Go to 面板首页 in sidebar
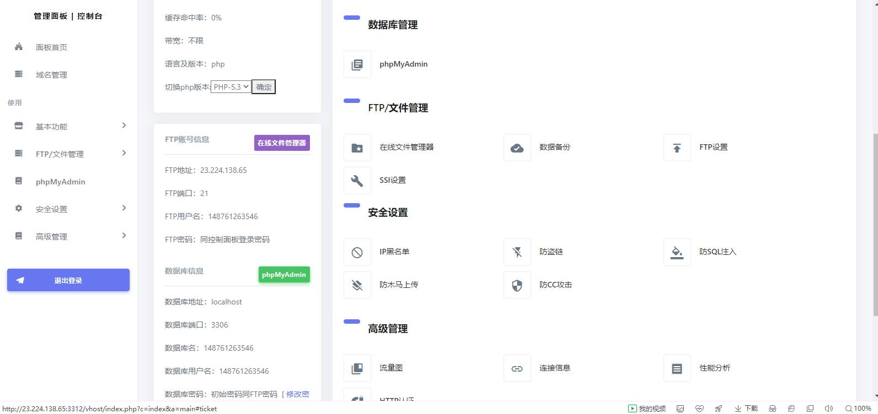 coord(51,47)
